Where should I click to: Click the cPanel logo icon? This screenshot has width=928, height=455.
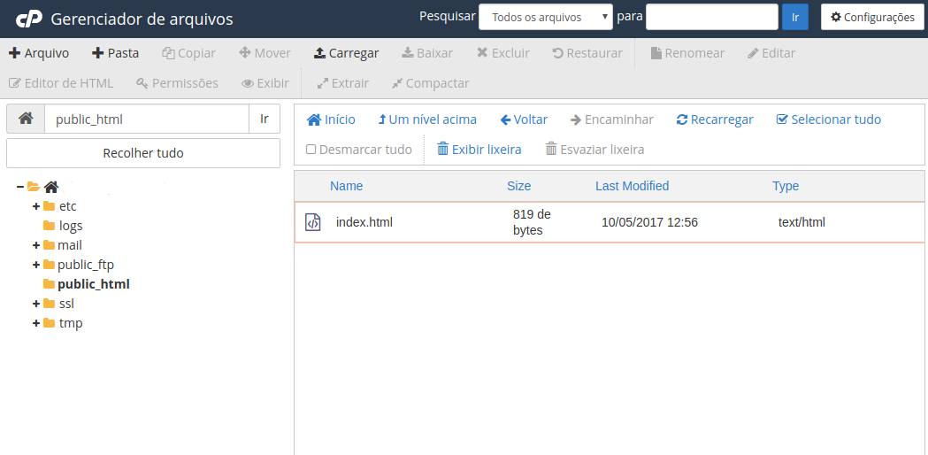point(28,19)
